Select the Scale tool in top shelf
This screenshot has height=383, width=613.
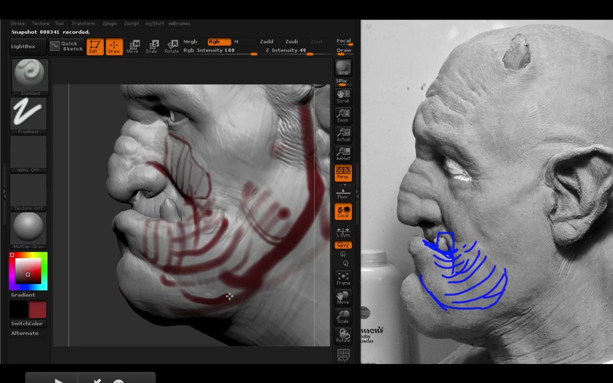[x=152, y=46]
